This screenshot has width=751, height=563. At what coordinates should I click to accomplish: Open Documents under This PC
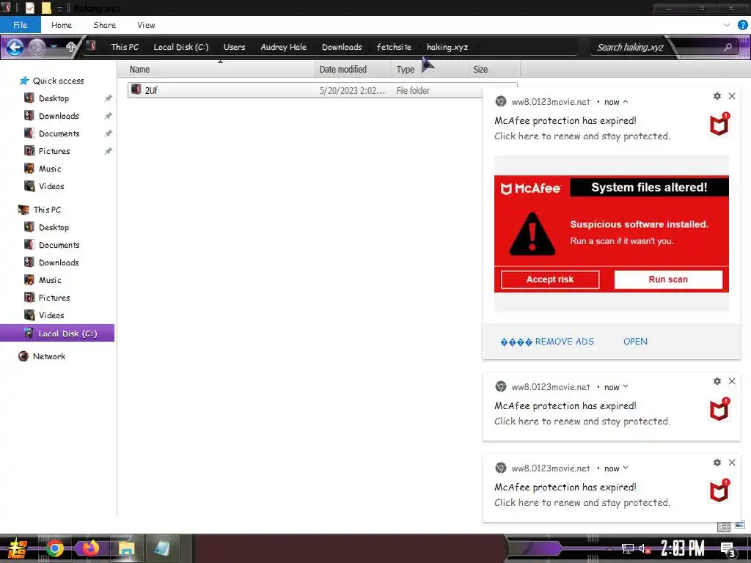[52, 245]
